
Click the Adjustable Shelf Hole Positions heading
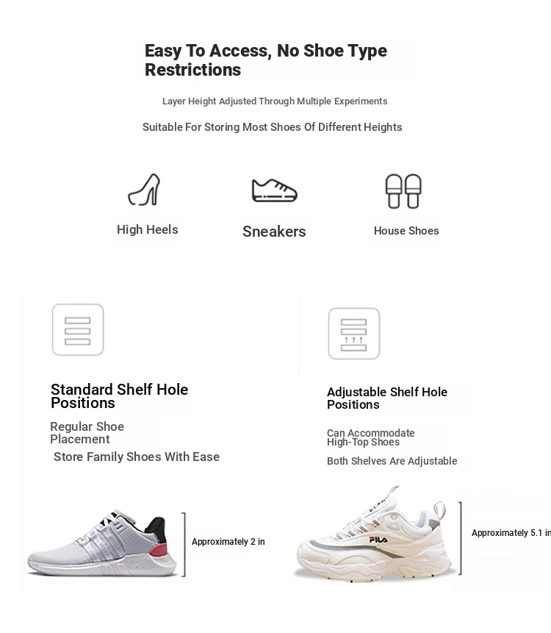pos(387,398)
